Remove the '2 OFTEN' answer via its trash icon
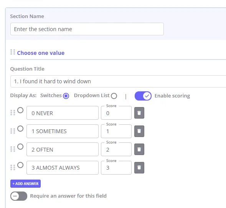The image size is (226, 208). (x=139, y=149)
